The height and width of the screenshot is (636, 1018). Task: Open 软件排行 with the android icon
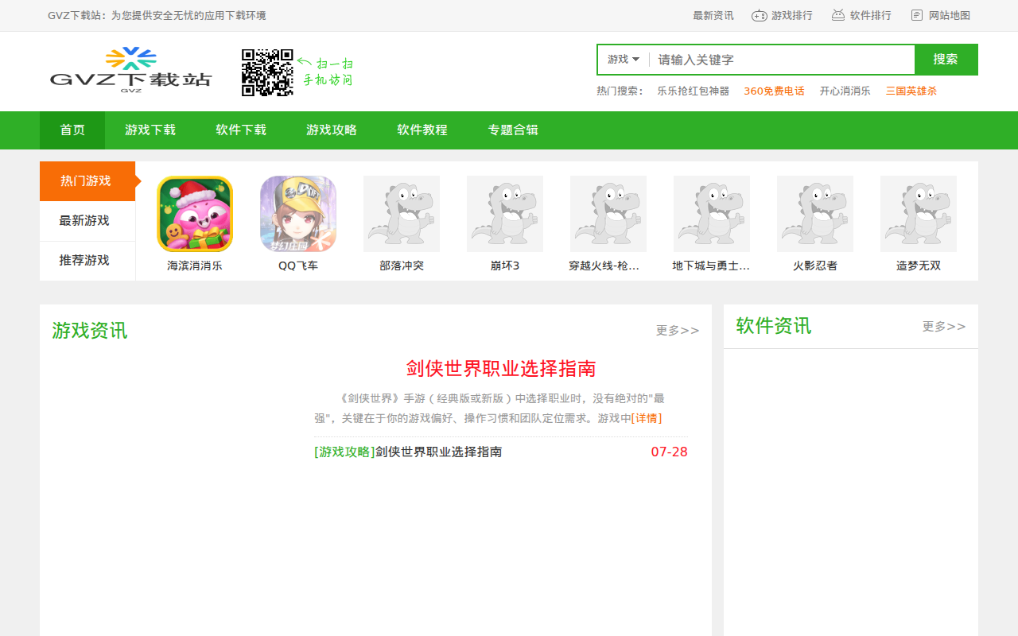pos(861,15)
